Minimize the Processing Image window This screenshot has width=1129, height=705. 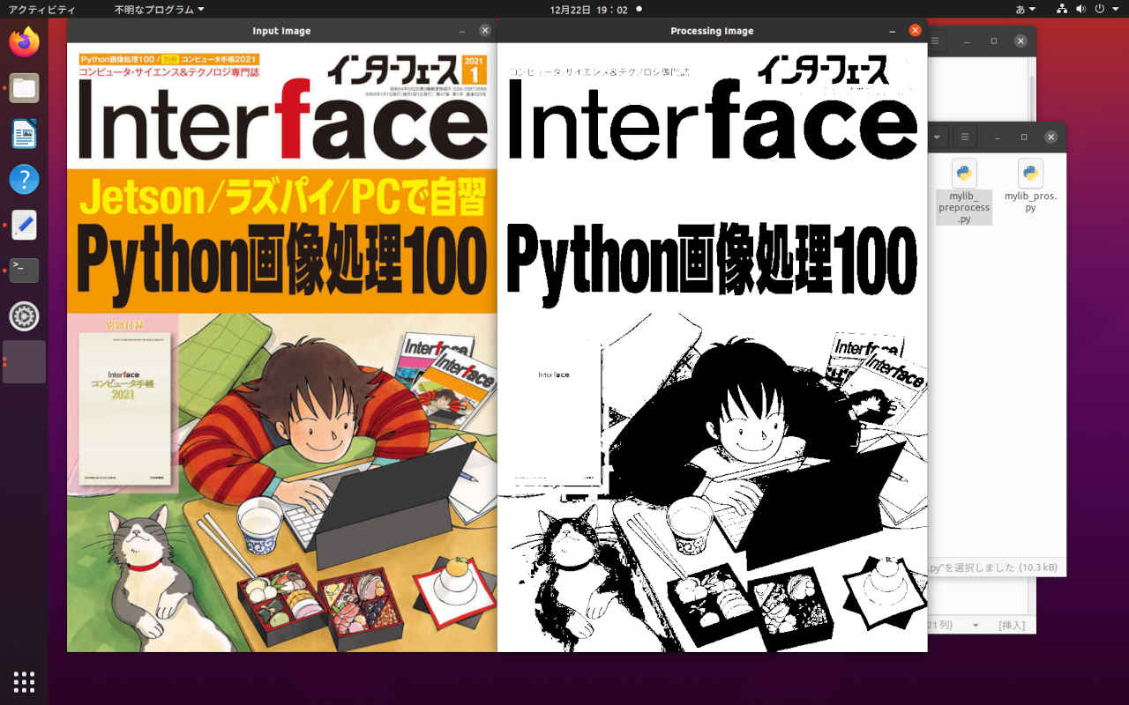coord(891,31)
